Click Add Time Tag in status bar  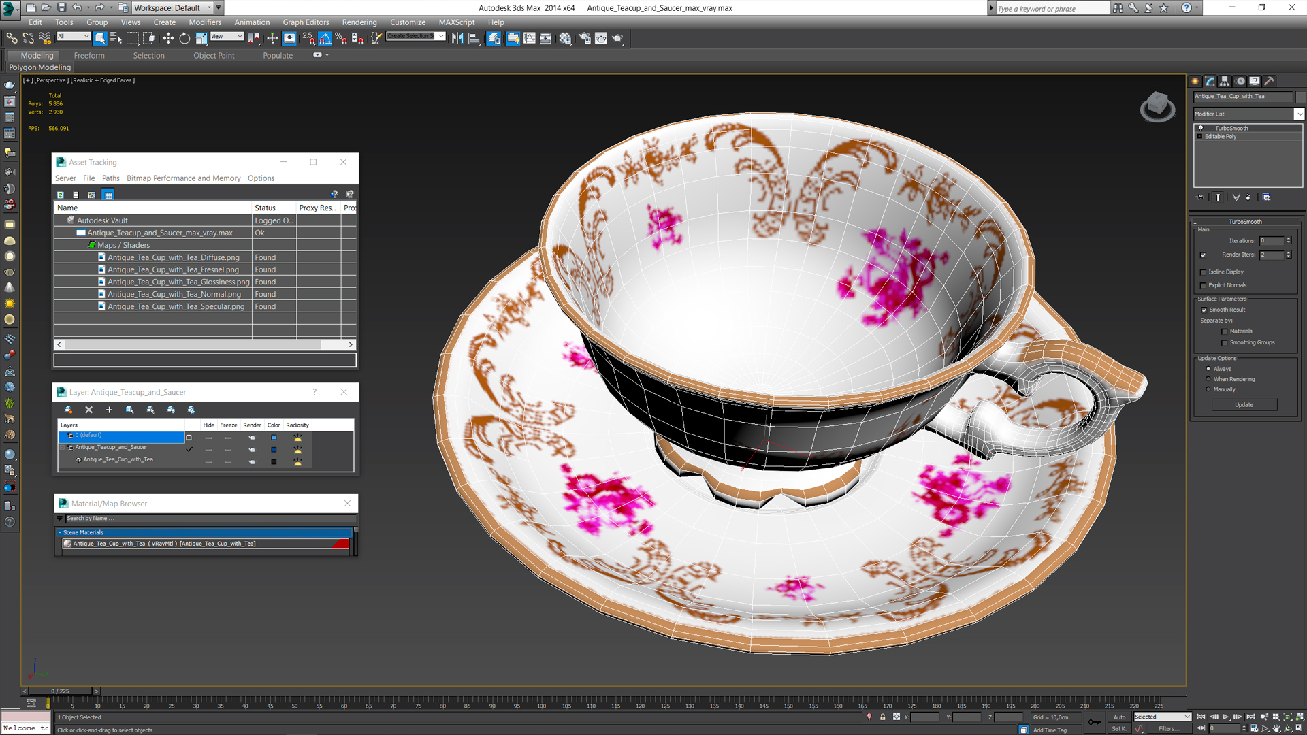[x=1050, y=730]
